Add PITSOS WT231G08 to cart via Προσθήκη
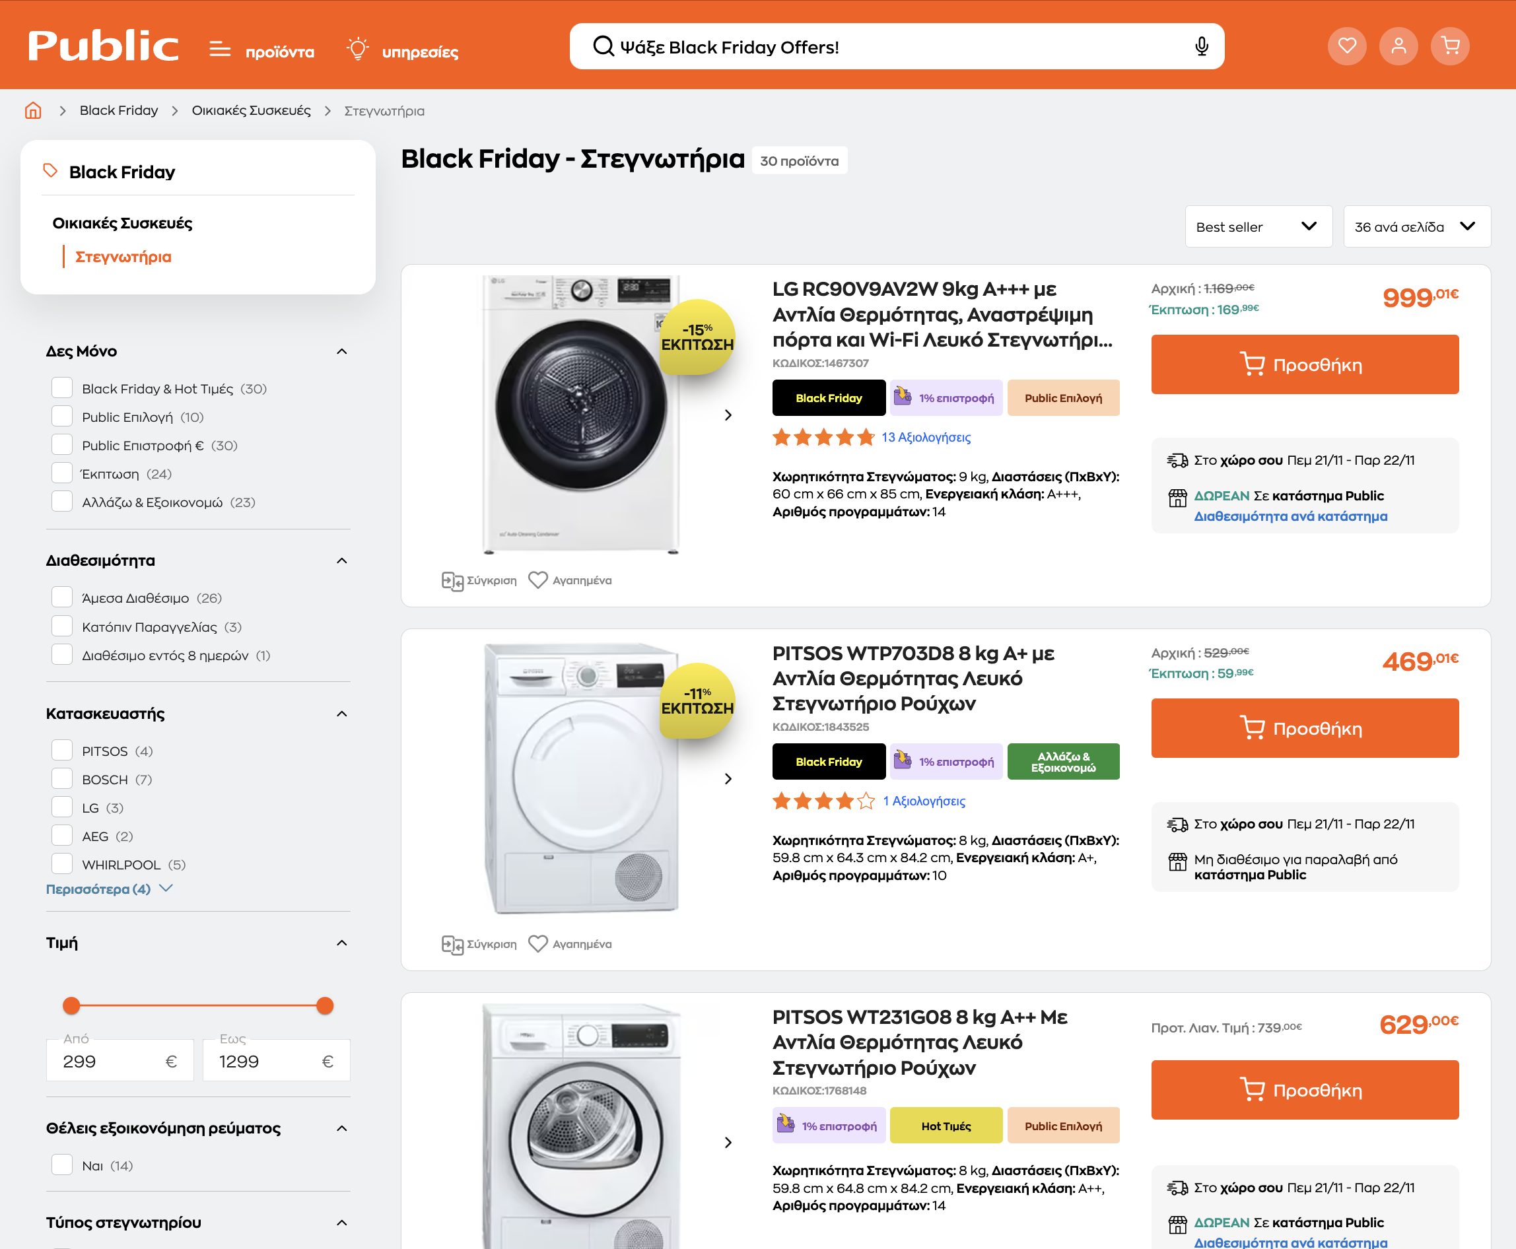This screenshot has height=1249, width=1516. (1305, 1089)
